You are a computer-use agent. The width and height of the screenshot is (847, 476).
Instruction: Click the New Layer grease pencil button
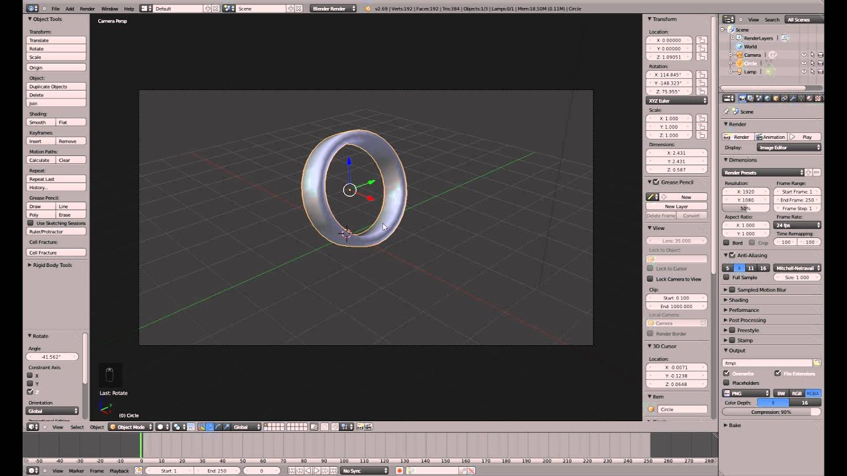tap(677, 206)
